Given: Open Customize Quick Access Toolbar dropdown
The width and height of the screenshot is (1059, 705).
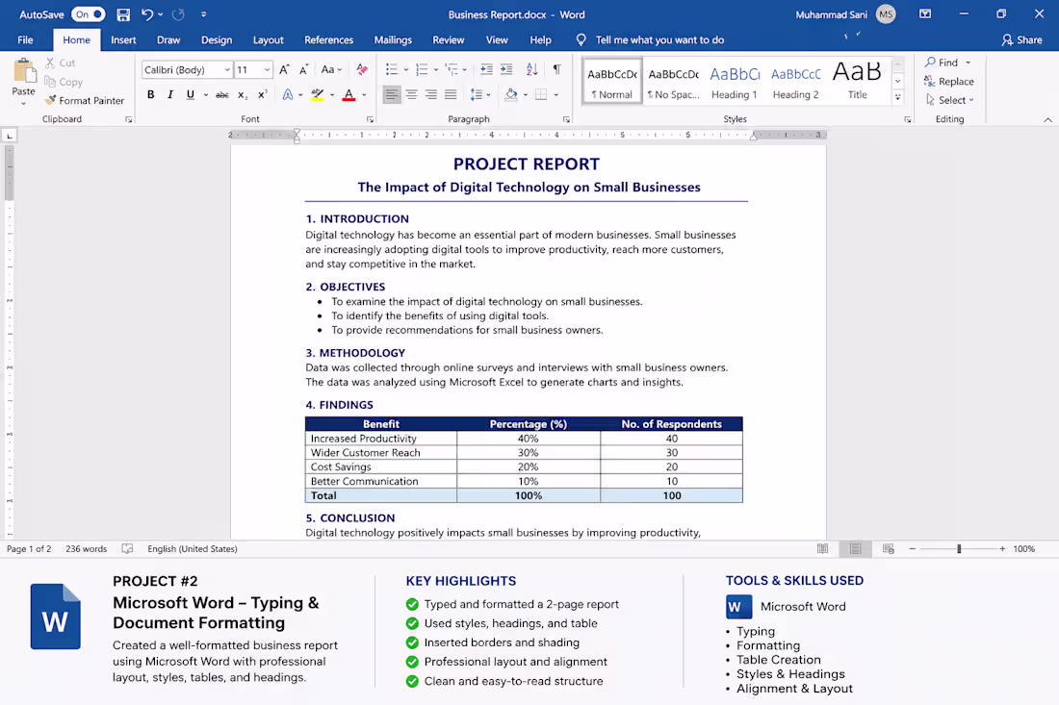Looking at the screenshot, I should pyautogui.click(x=204, y=14).
